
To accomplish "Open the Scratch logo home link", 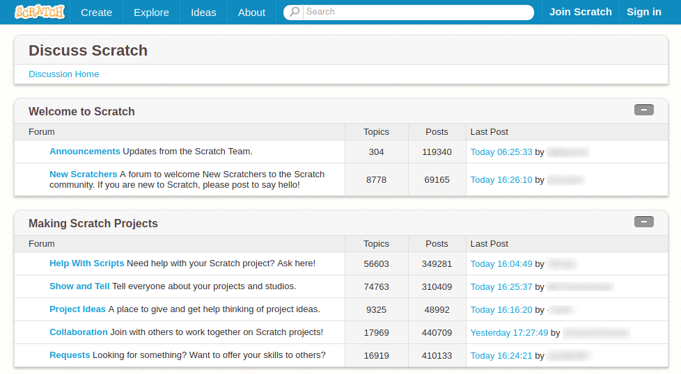I will click(x=40, y=12).
